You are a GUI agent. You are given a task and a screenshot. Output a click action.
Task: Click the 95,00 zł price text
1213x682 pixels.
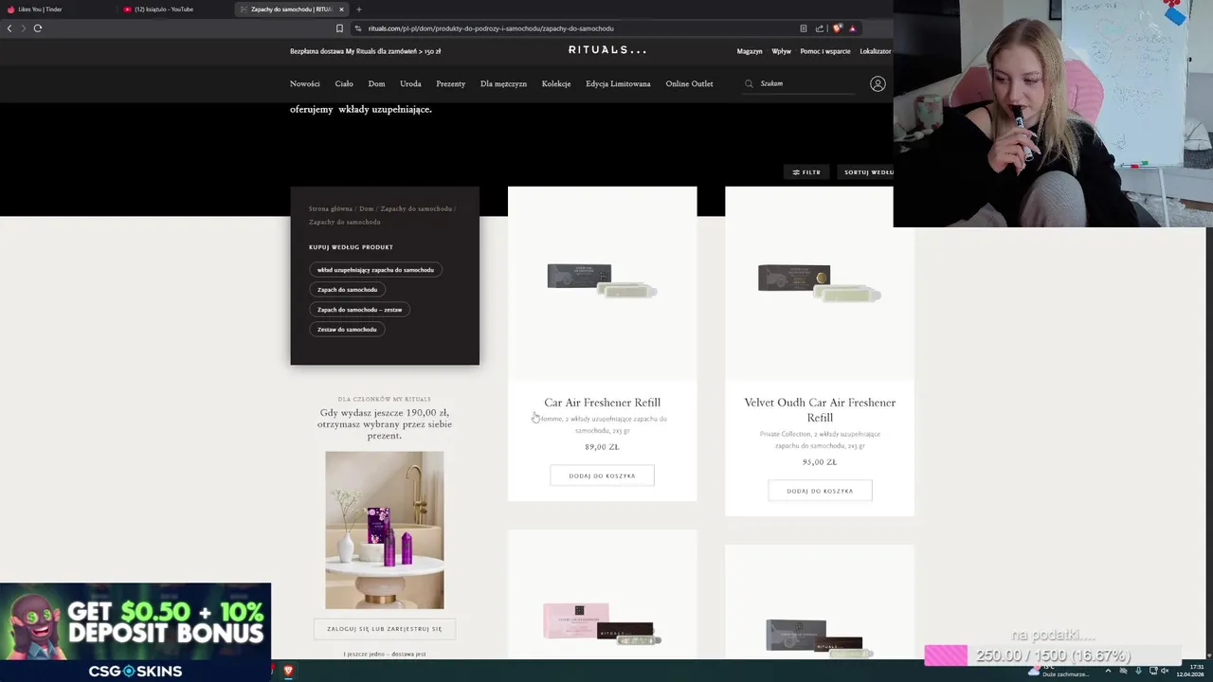pyautogui.click(x=820, y=462)
